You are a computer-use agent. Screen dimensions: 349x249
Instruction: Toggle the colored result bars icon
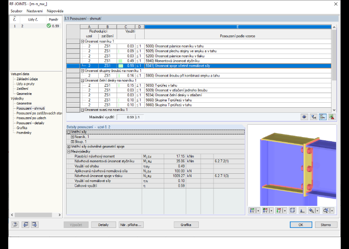322,117
